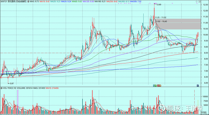The height and width of the screenshot is (115, 209).
Task: Click the 11.02 - 10.45 gap label
Action: coord(161,21)
